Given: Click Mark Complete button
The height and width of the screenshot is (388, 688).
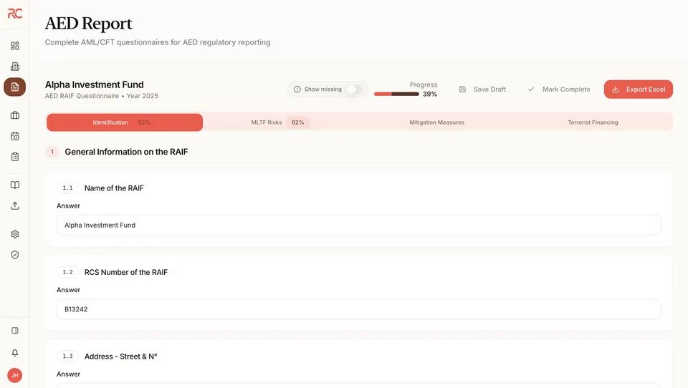Looking at the screenshot, I should tap(559, 89).
